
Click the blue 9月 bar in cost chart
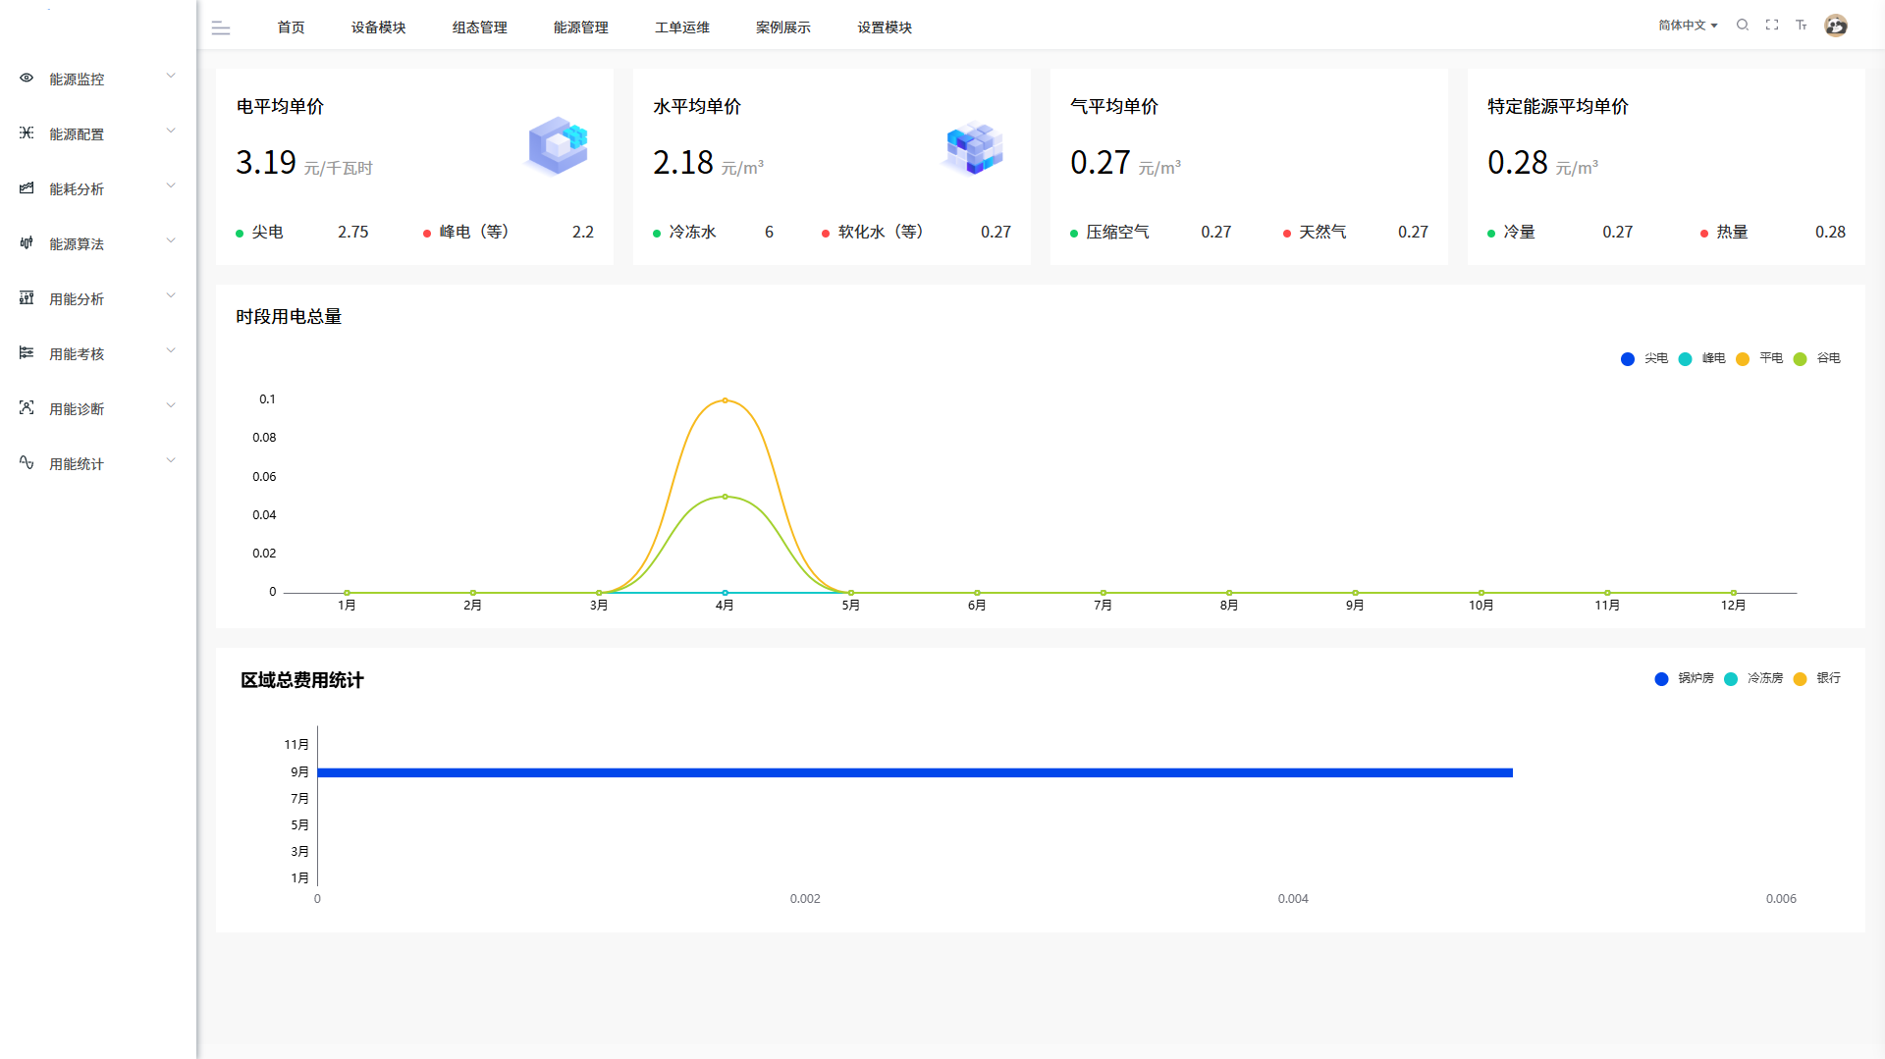[913, 773]
